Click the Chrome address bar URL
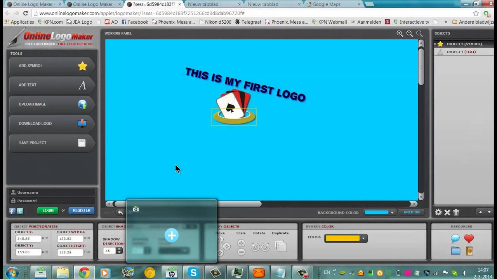 tap(142, 13)
